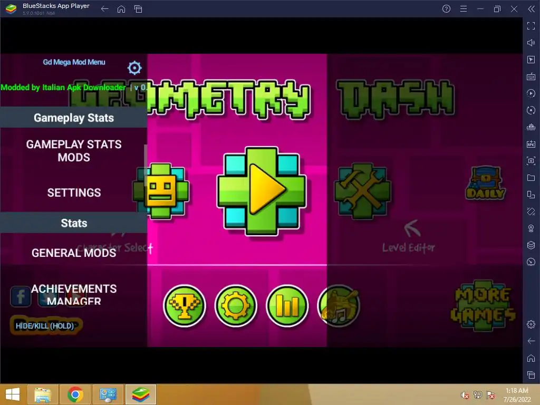Open GAMEPLAY STATS MODS menu entry
The image size is (540, 405).
(74, 151)
